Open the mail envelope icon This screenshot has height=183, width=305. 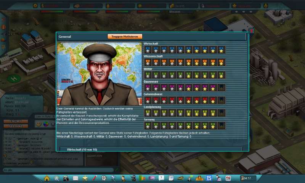pyautogui.click(x=75, y=178)
